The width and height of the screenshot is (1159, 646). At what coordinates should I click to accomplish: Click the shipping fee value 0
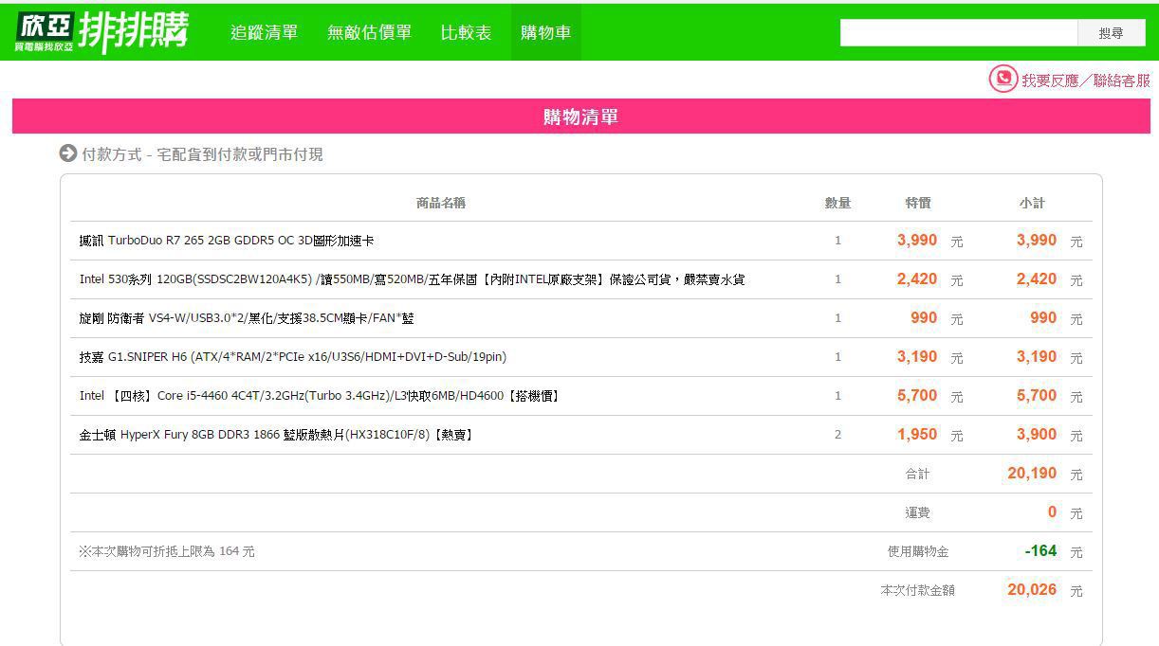[1052, 512]
